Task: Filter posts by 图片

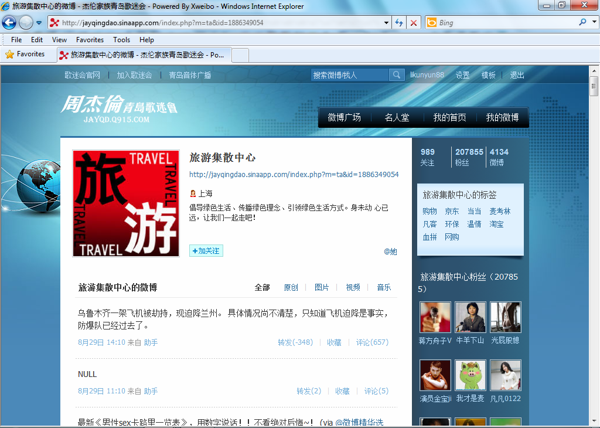Action: (322, 287)
